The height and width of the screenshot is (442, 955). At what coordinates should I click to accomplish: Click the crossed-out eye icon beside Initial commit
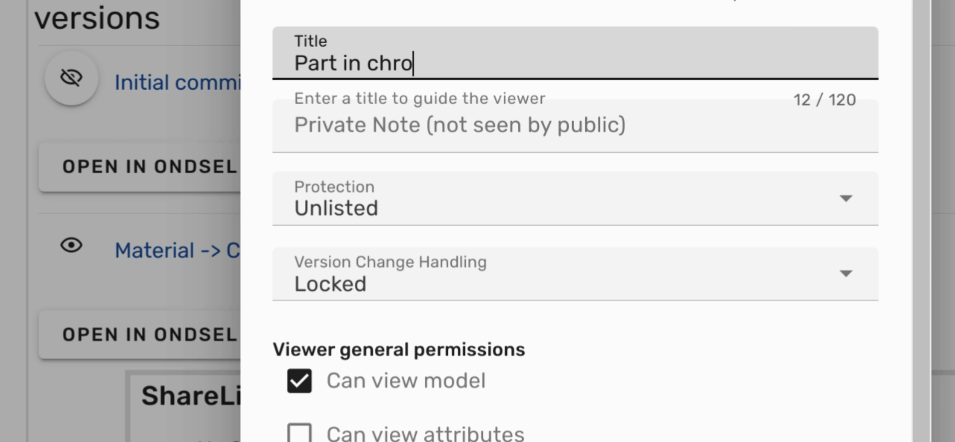coord(71,78)
